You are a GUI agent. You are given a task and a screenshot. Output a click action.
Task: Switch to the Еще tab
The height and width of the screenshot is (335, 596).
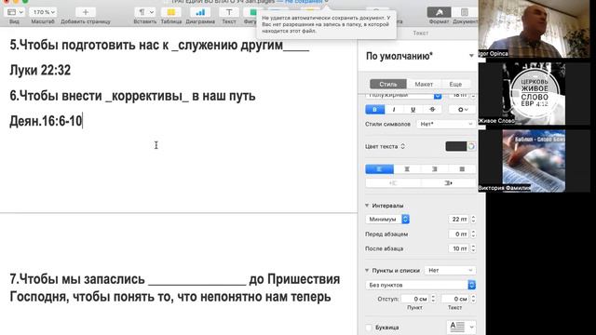coord(455,84)
